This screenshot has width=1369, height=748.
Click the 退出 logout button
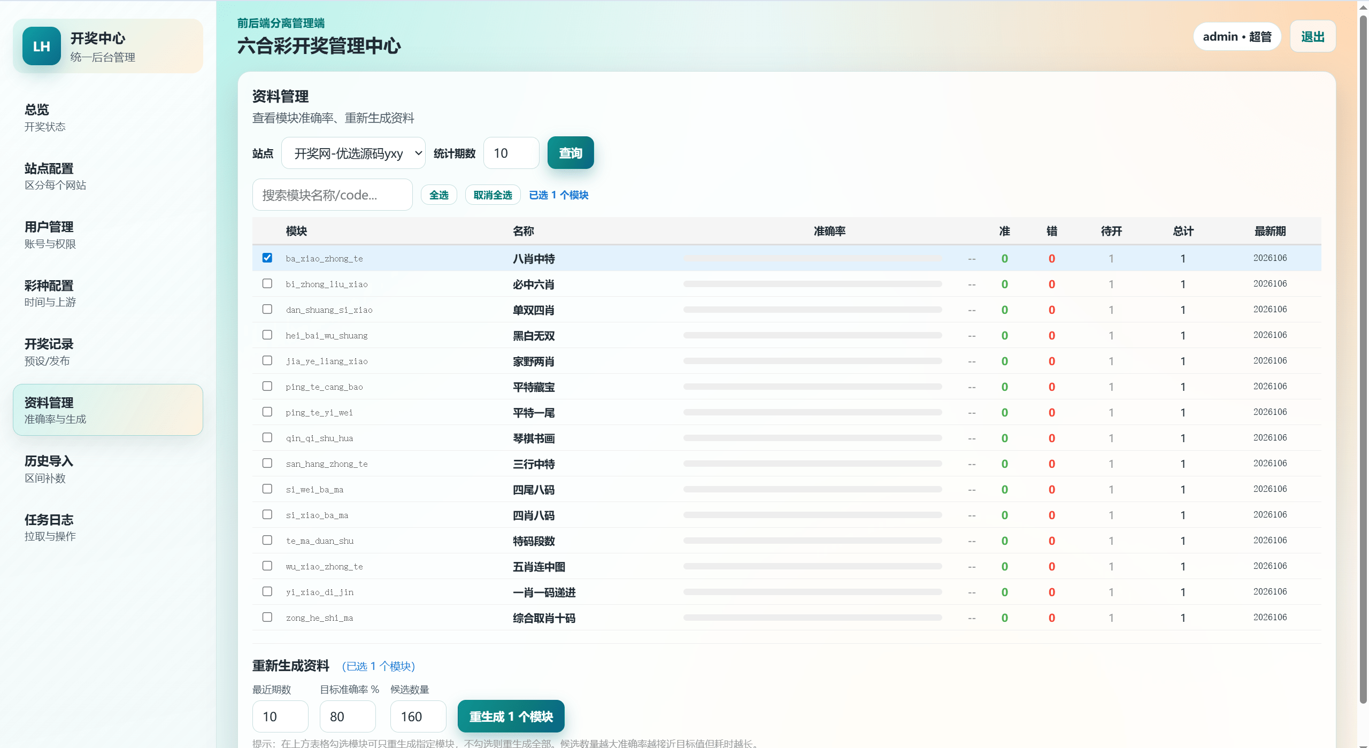(x=1313, y=36)
